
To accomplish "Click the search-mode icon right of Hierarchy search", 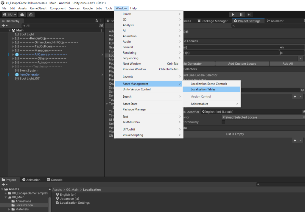I will [101, 26].
